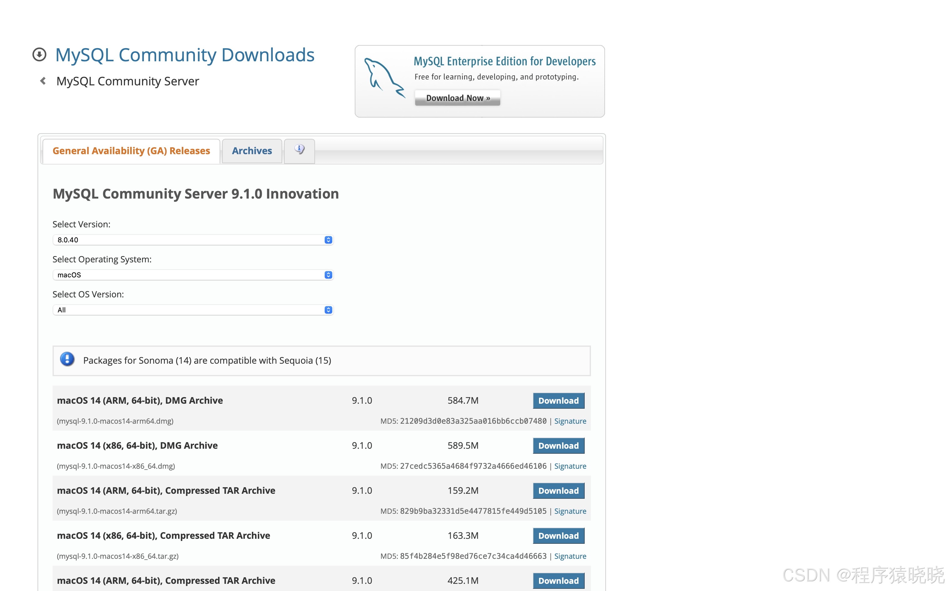946x591 pixels.
Task: Click the back arrow beside MySQL Community Server
Action: point(43,81)
